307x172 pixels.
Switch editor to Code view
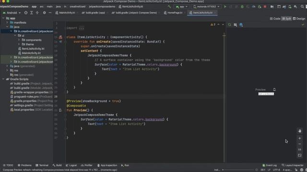pos(275,19)
